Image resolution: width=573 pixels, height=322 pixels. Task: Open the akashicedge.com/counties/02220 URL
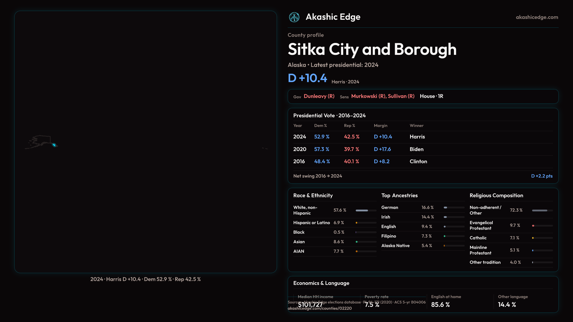point(320,309)
